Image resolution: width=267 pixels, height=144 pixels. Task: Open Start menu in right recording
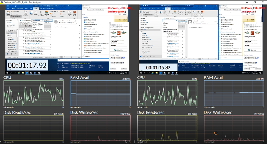[x=141, y=73]
